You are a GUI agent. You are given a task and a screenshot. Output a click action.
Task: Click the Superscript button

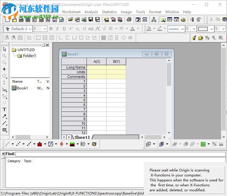tap(71, 29)
